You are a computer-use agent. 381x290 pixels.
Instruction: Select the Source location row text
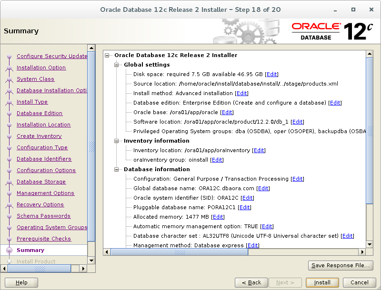pyautogui.click(x=235, y=84)
